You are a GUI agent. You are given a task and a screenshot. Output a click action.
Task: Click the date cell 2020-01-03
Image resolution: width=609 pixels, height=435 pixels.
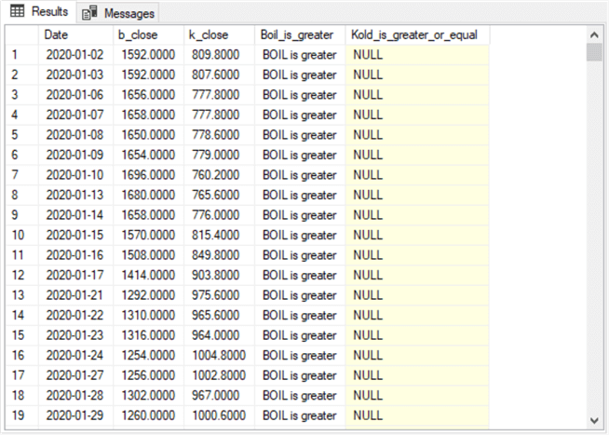74,75
